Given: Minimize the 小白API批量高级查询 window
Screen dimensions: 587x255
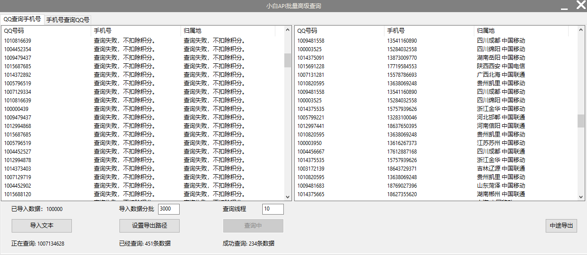Looking at the screenshot, I should pyautogui.click(x=564, y=6).
